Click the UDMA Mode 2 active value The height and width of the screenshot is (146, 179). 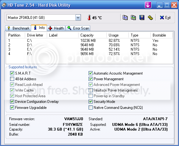[x=141, y=129]
